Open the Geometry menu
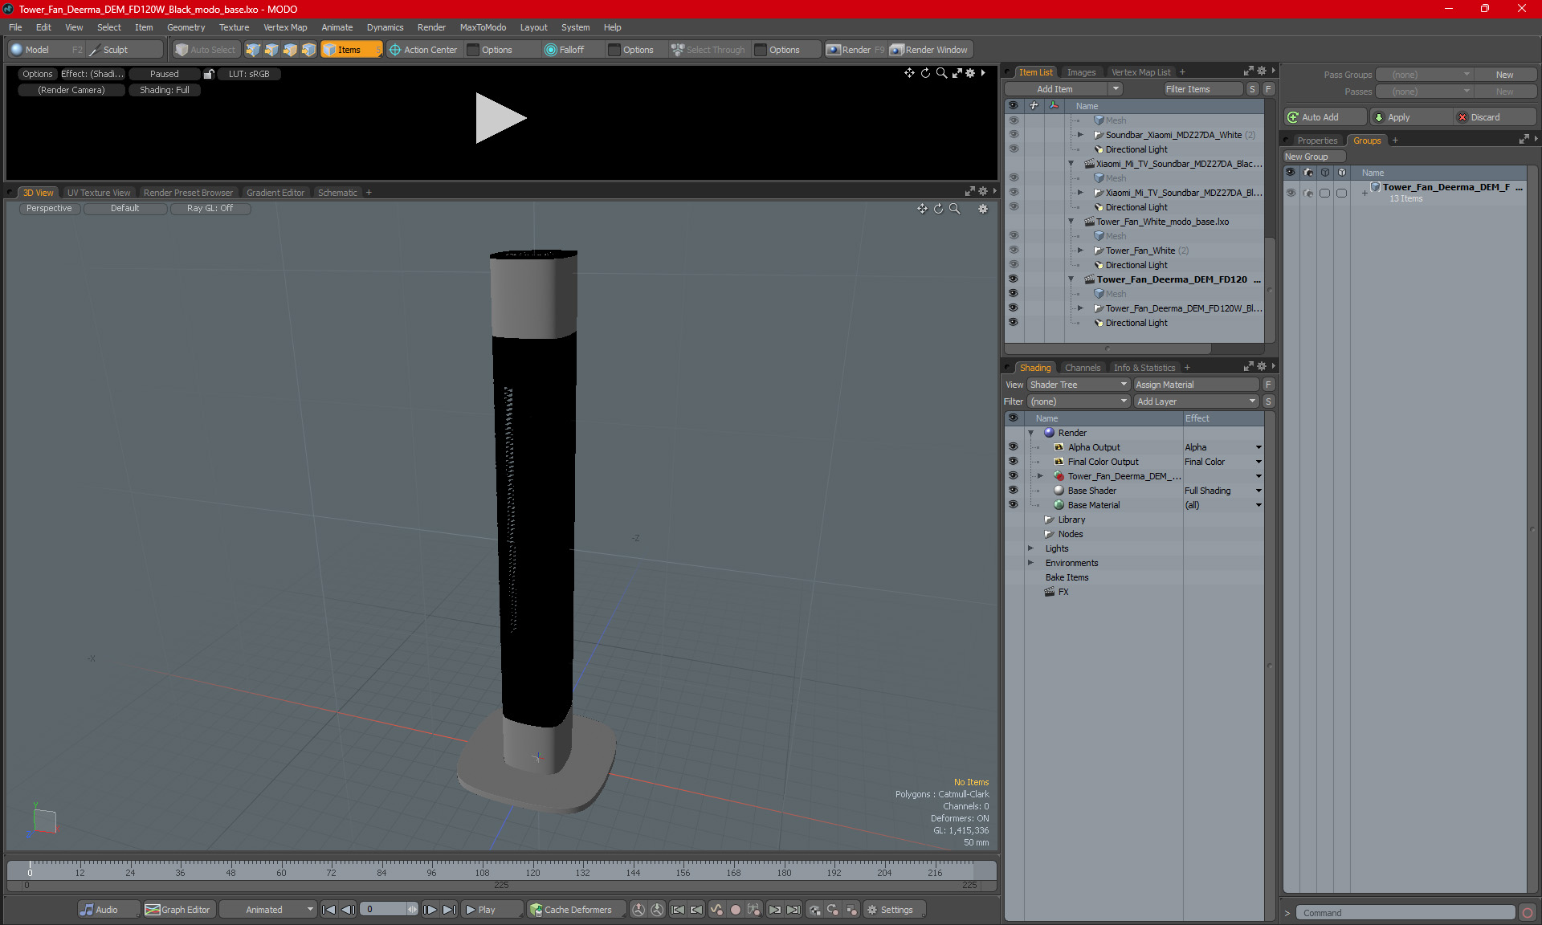1542x925 pixels. [186, 27]
